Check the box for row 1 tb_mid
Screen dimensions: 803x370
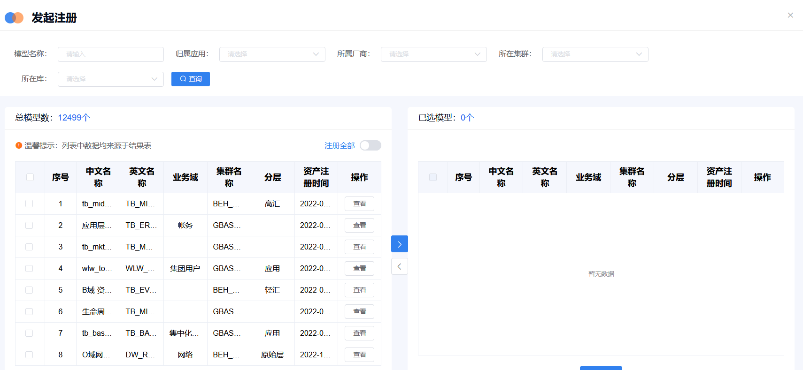[29, 204]
